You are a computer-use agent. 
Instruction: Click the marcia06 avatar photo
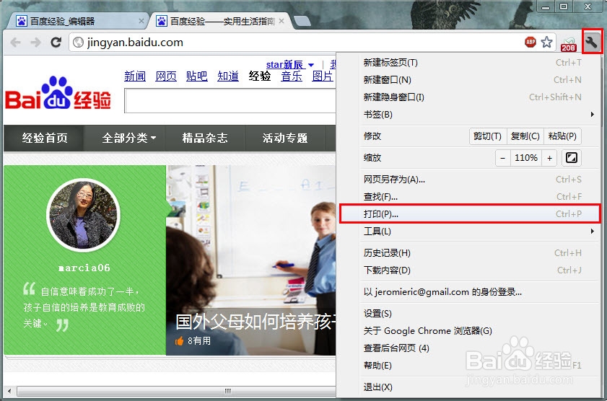point(83,215)
